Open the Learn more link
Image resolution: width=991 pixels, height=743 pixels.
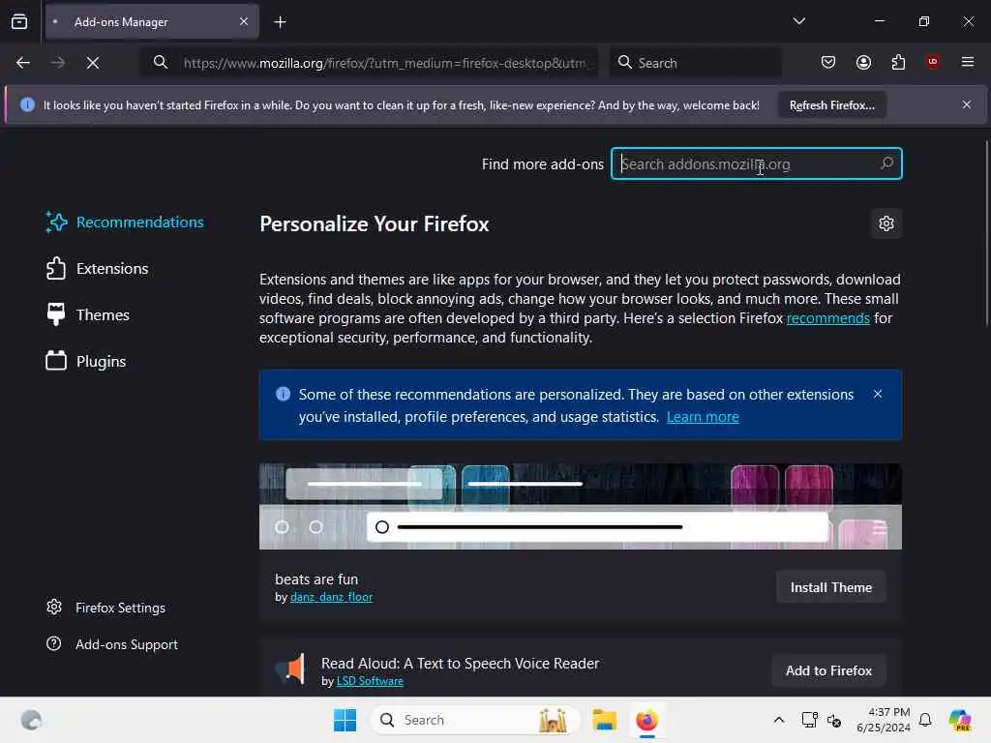(x=703, y=417)
